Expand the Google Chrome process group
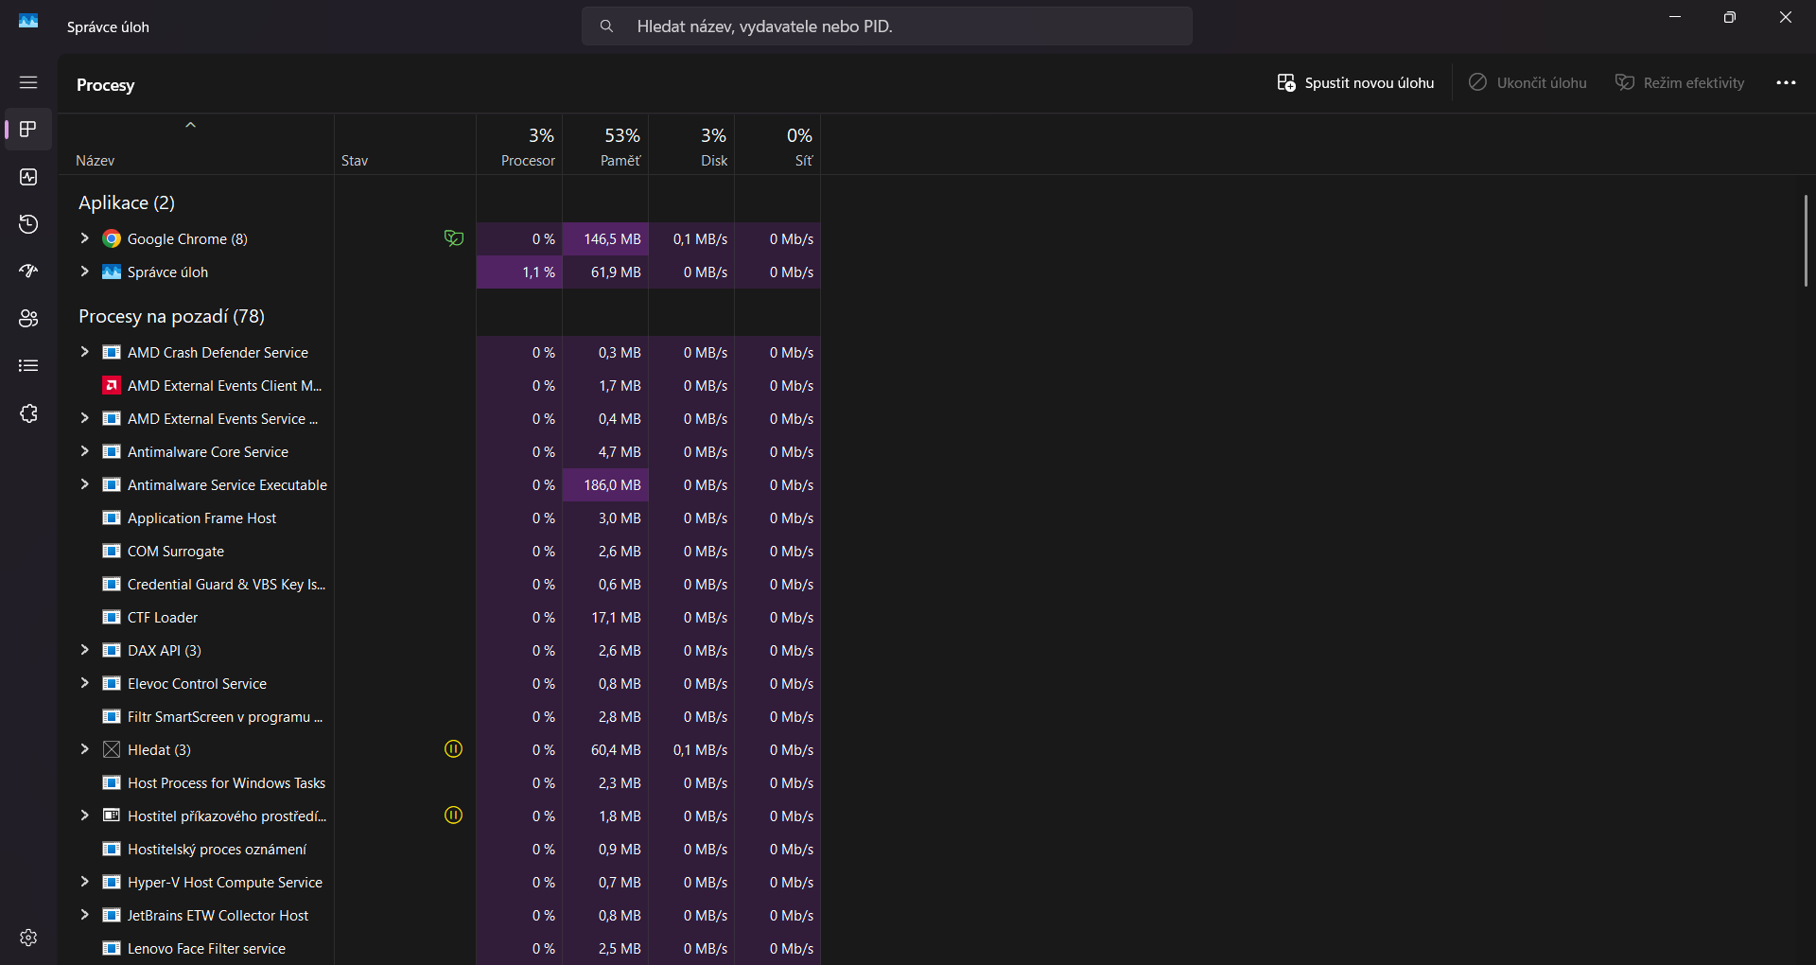 tap(84, 238)
